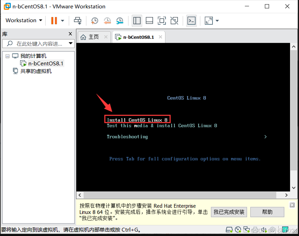The image size is (299, 236).
Task: Click the 我已完成安装 button
Action: coord(229,212)
